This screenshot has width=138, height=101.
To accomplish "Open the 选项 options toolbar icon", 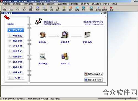I will (x=58, y=9).
